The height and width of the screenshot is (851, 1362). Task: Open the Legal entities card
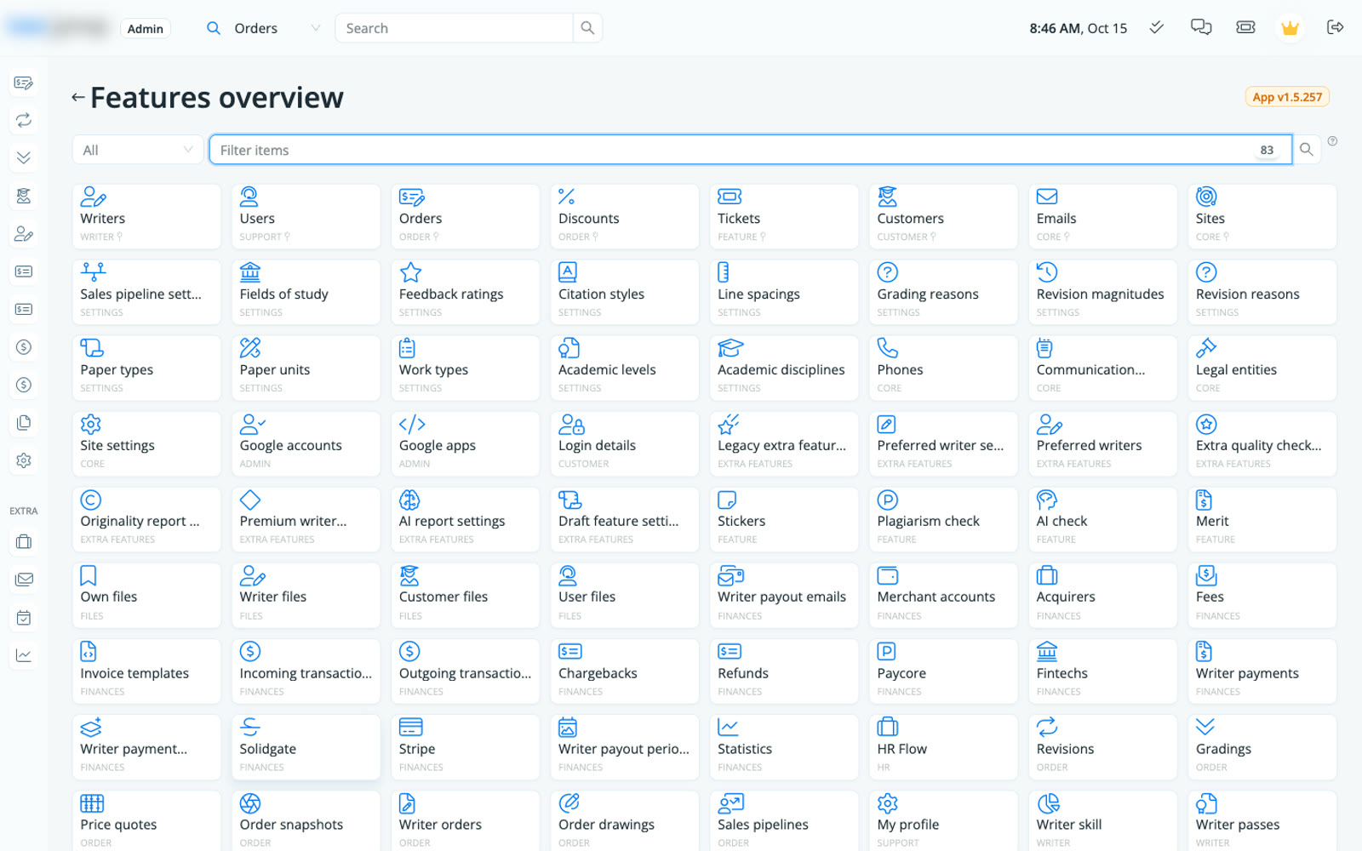[1262, 368]
